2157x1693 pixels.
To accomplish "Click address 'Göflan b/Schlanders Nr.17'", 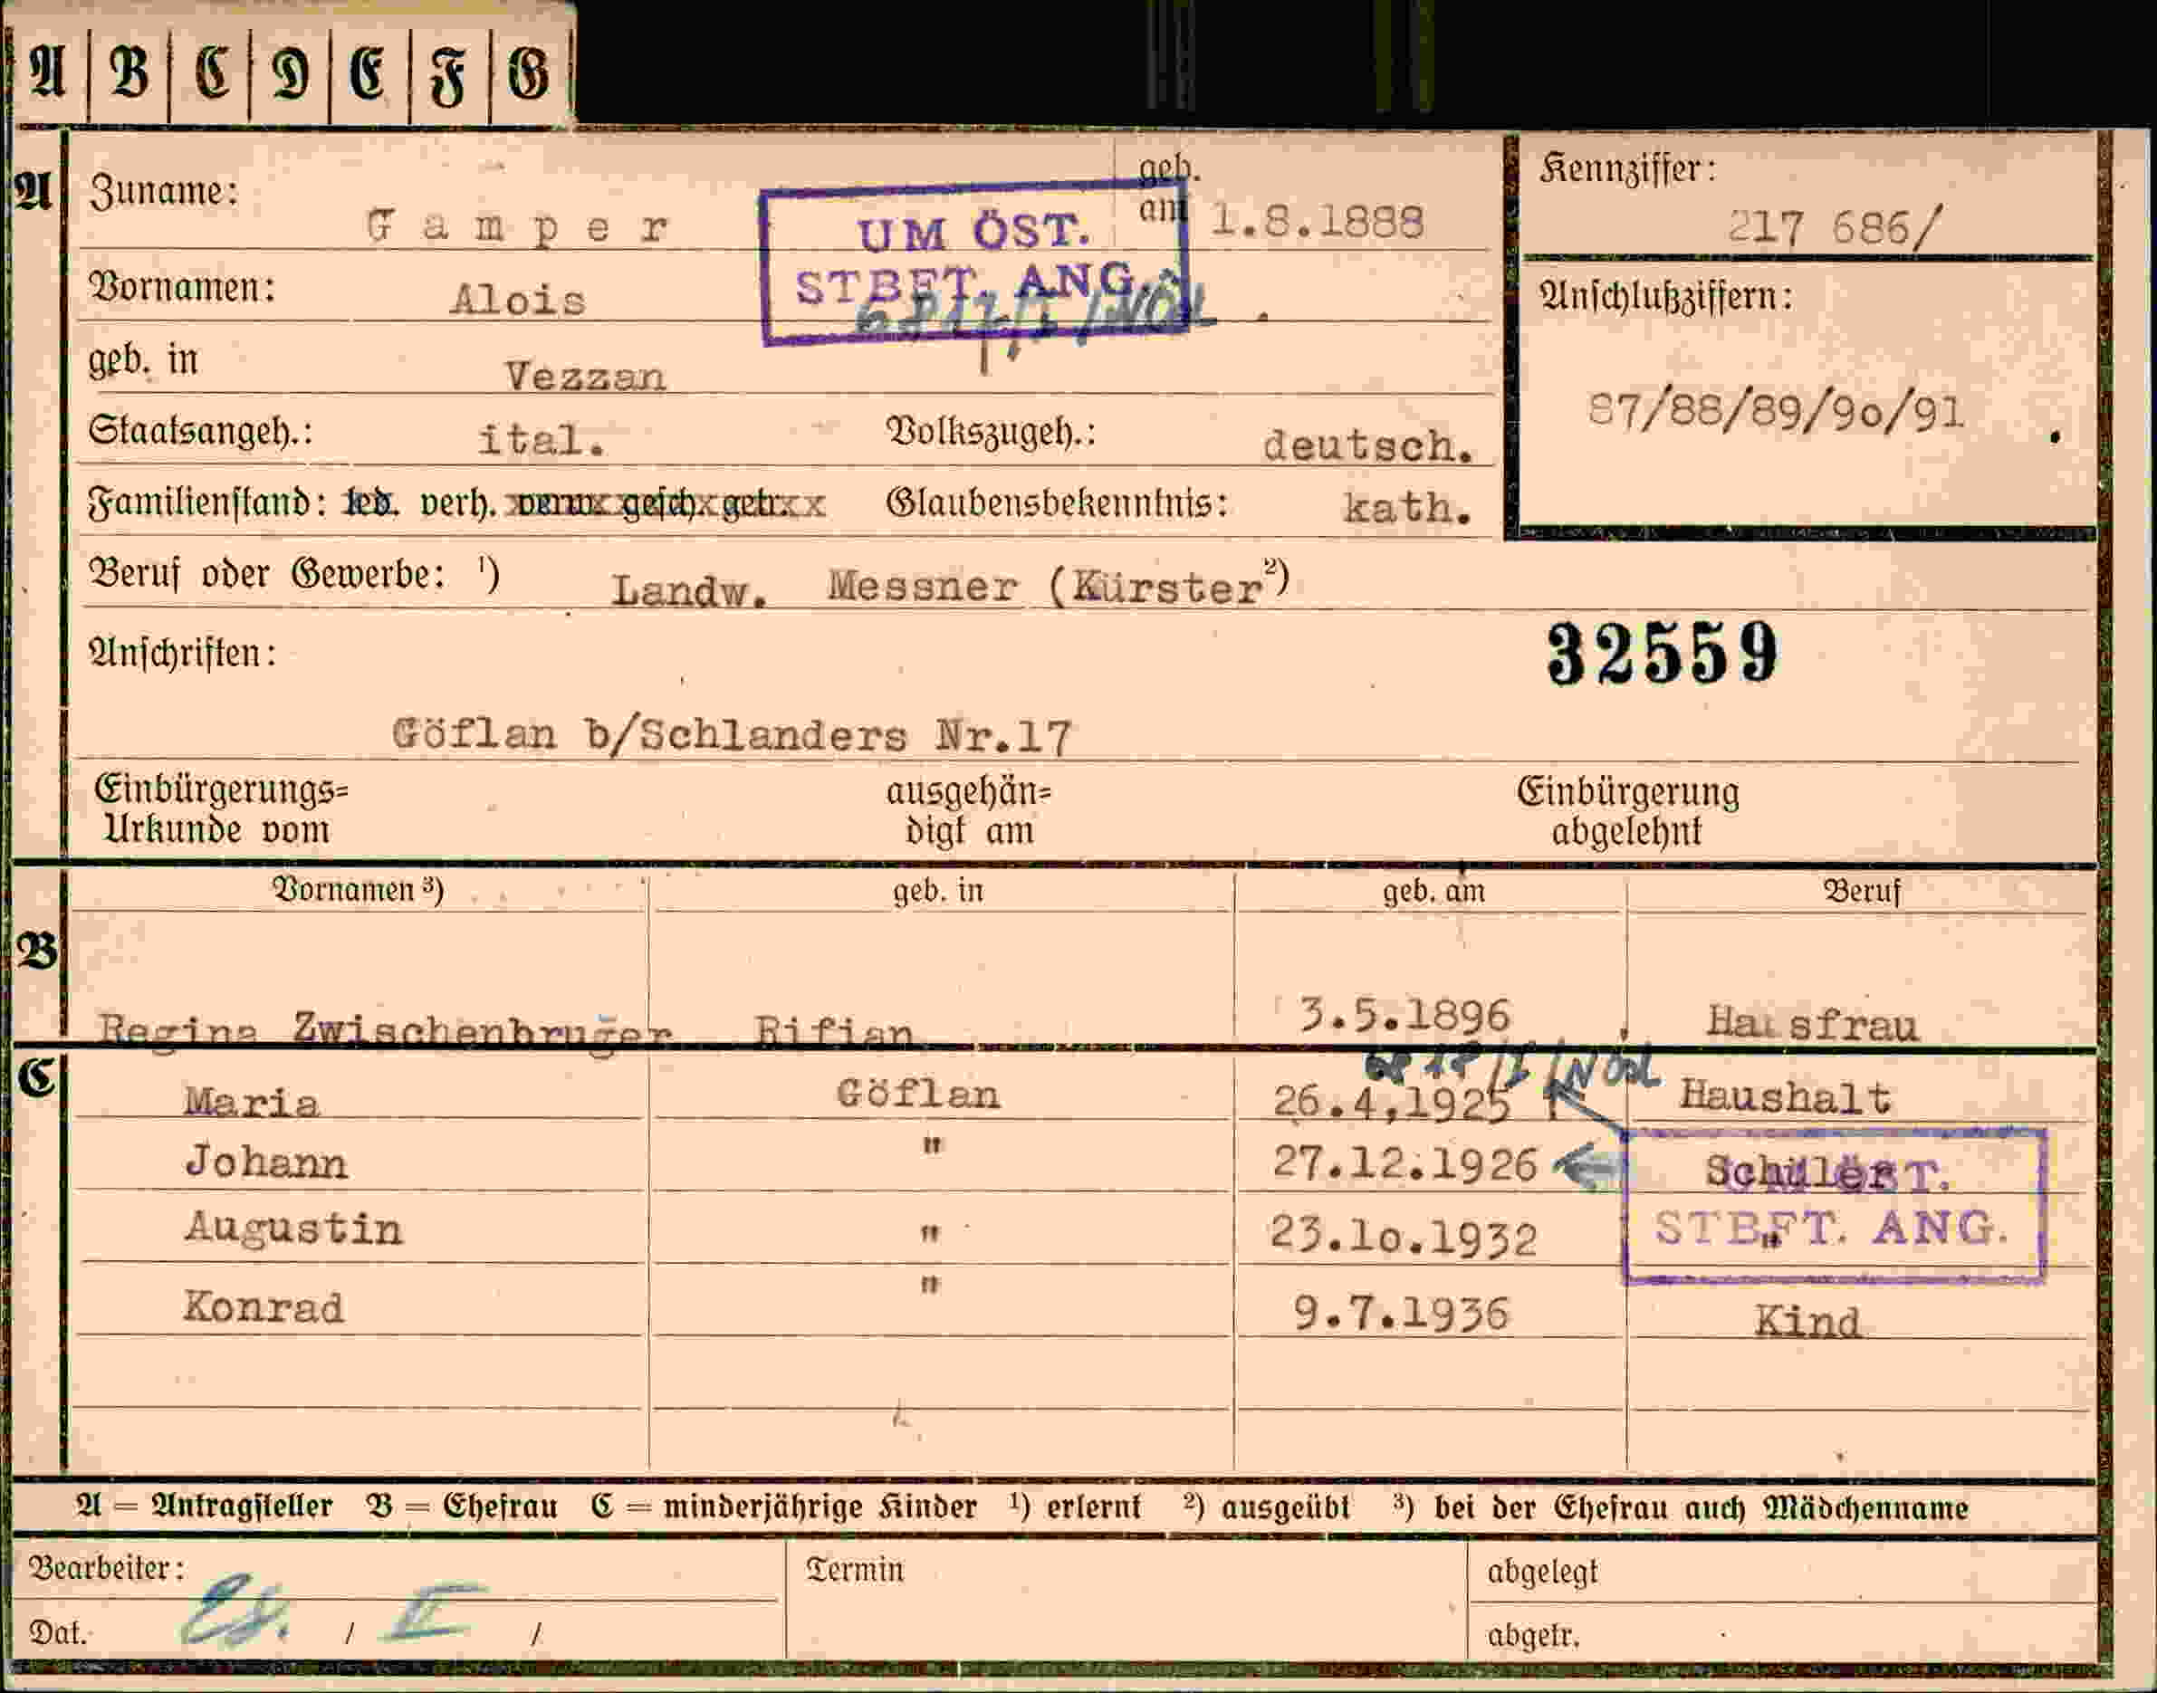I will tap(732, 735).
